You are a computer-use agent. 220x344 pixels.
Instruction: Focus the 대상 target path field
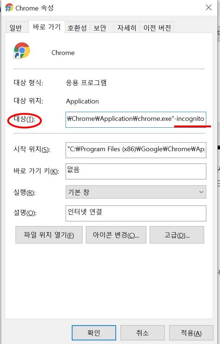tap(136, 120)
